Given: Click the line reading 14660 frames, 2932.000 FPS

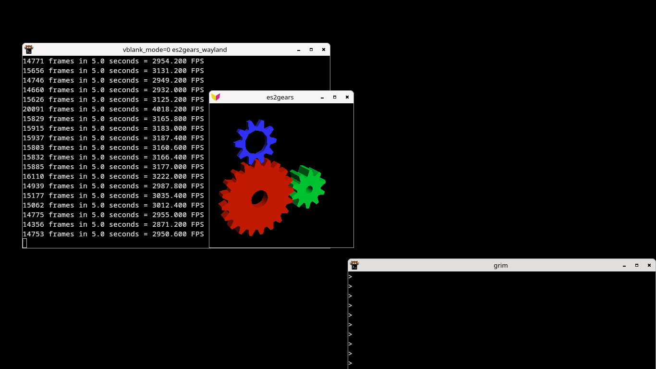Looking at the screenshot, I should (x=113, y=90).
